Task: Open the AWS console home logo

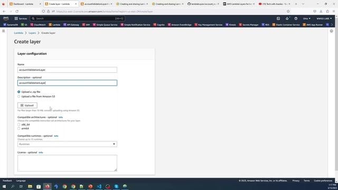Action: click(x=6, y=18)
